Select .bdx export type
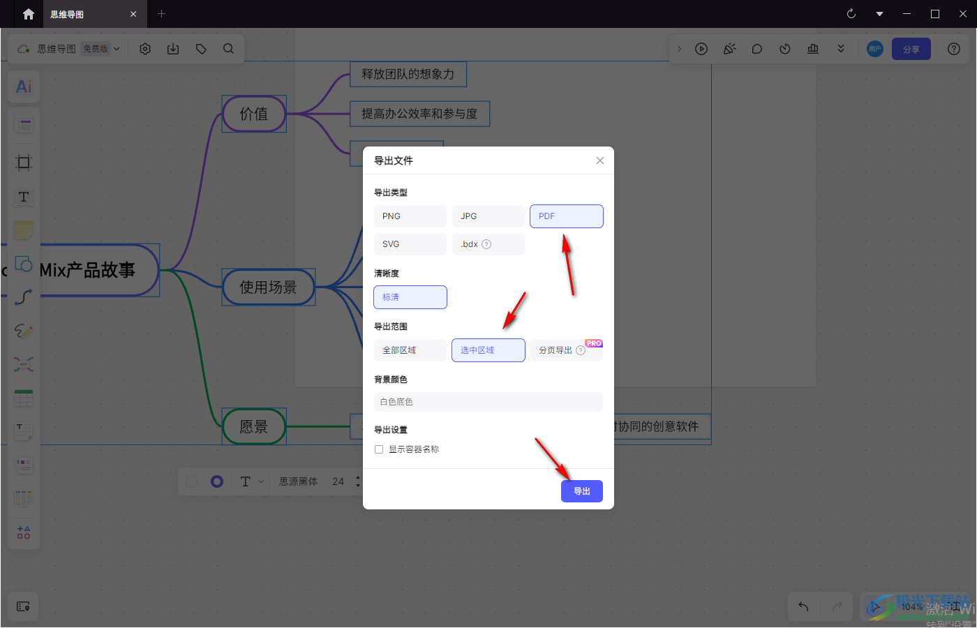977x628 pixels. click(x=488, y=244)
